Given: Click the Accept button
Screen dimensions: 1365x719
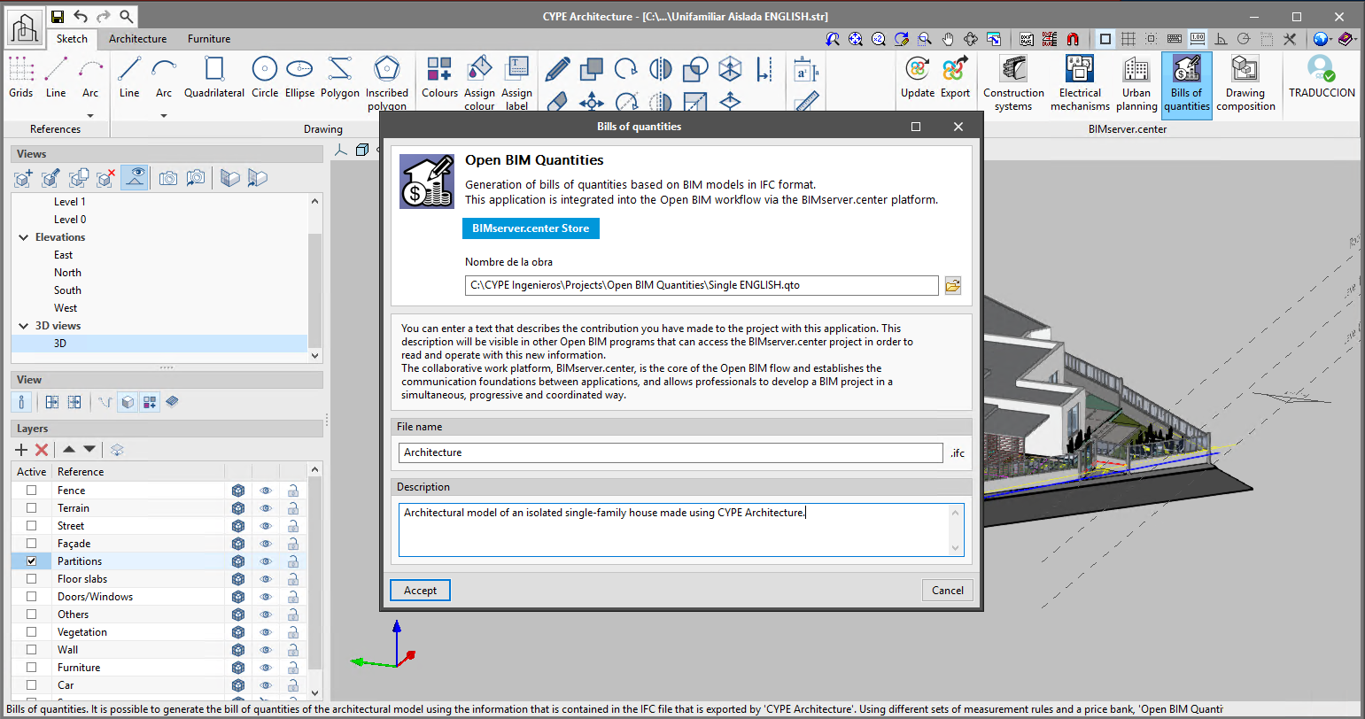Looking at the screenshot, I should 420,591.
